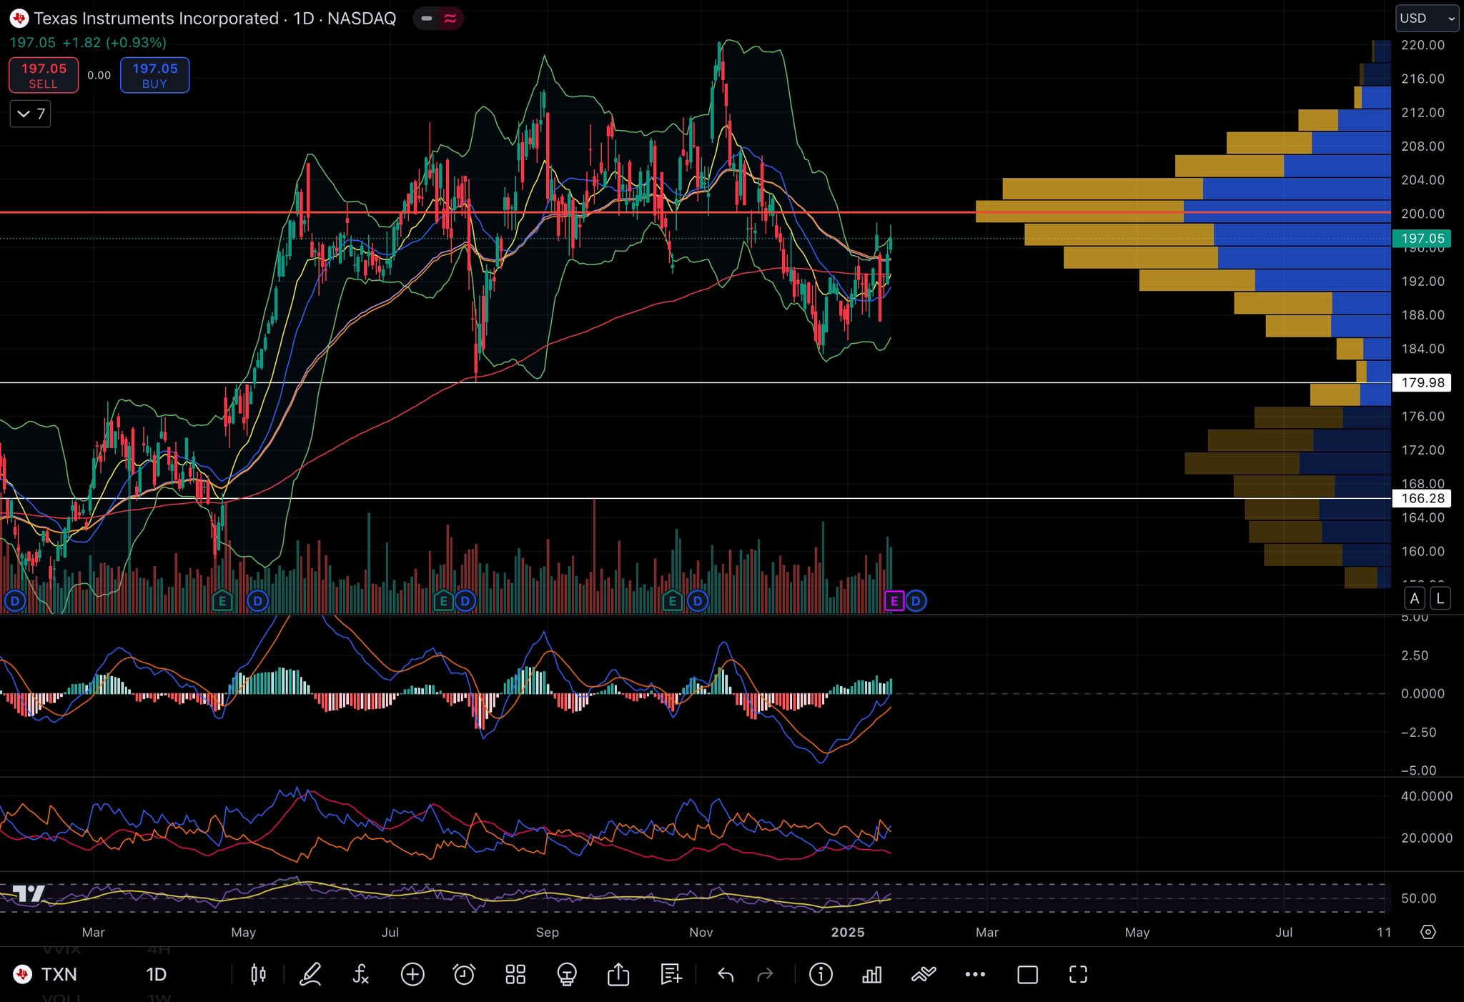Click the 40.0000 label on the ADX pane axis
Viewport: 1464px width, 1002px height.
[x=1427, y=796]
